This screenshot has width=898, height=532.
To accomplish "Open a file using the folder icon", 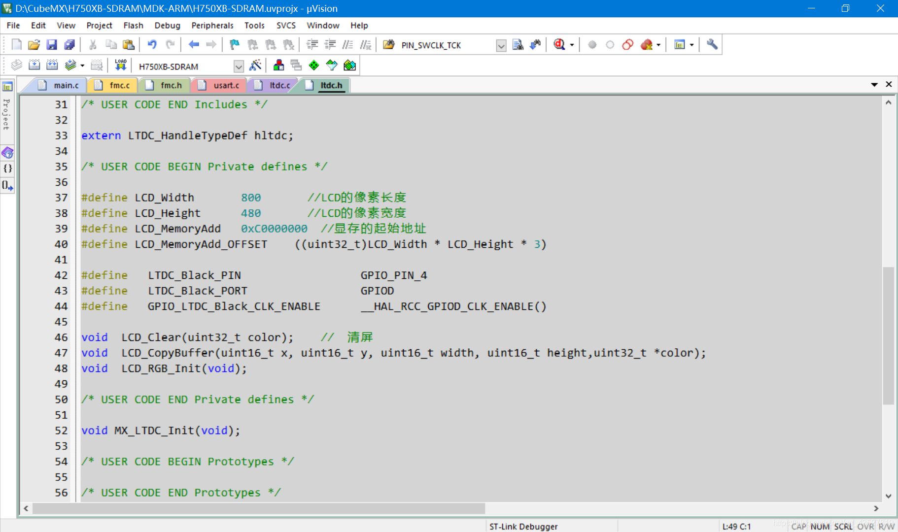I will [x=34, y=45].
